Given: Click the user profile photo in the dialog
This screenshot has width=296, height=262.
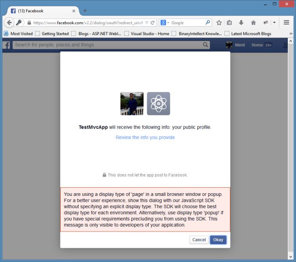Looking at the screenshot, I should 132,103.
